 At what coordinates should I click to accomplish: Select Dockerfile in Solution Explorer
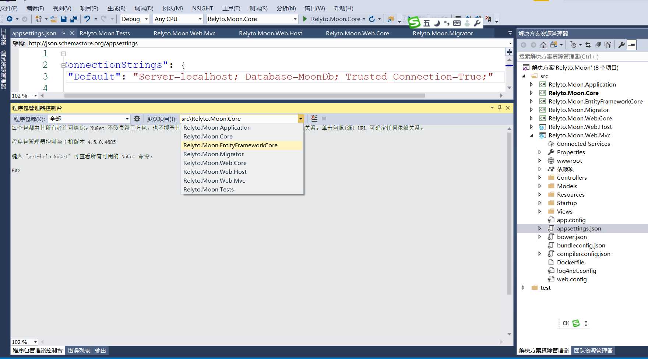coord(570,262)
